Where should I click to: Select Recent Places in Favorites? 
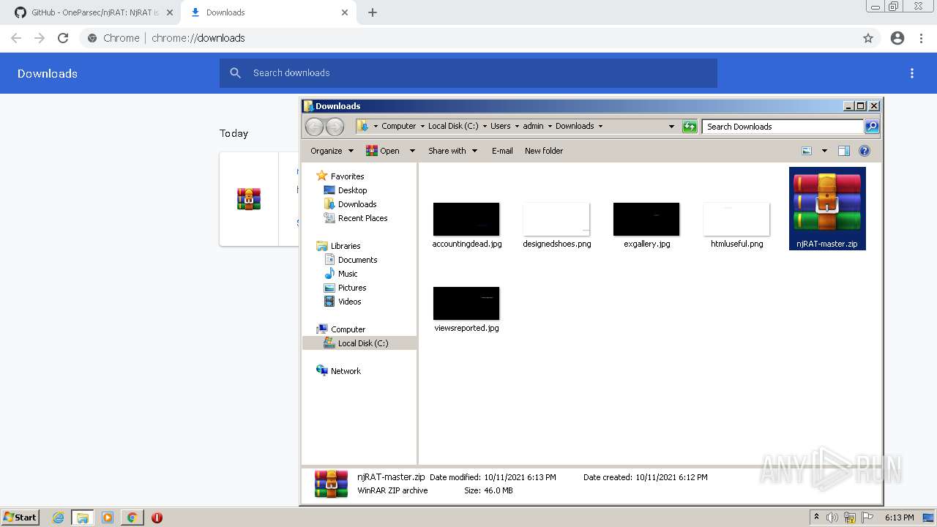(x=362, y=218)
